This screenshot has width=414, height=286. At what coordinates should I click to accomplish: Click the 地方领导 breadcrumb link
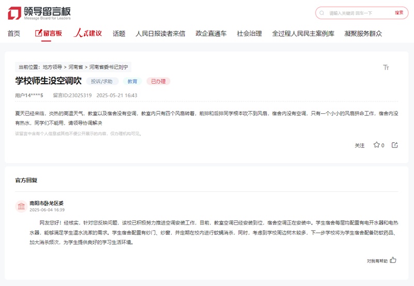tap(52, 67)
